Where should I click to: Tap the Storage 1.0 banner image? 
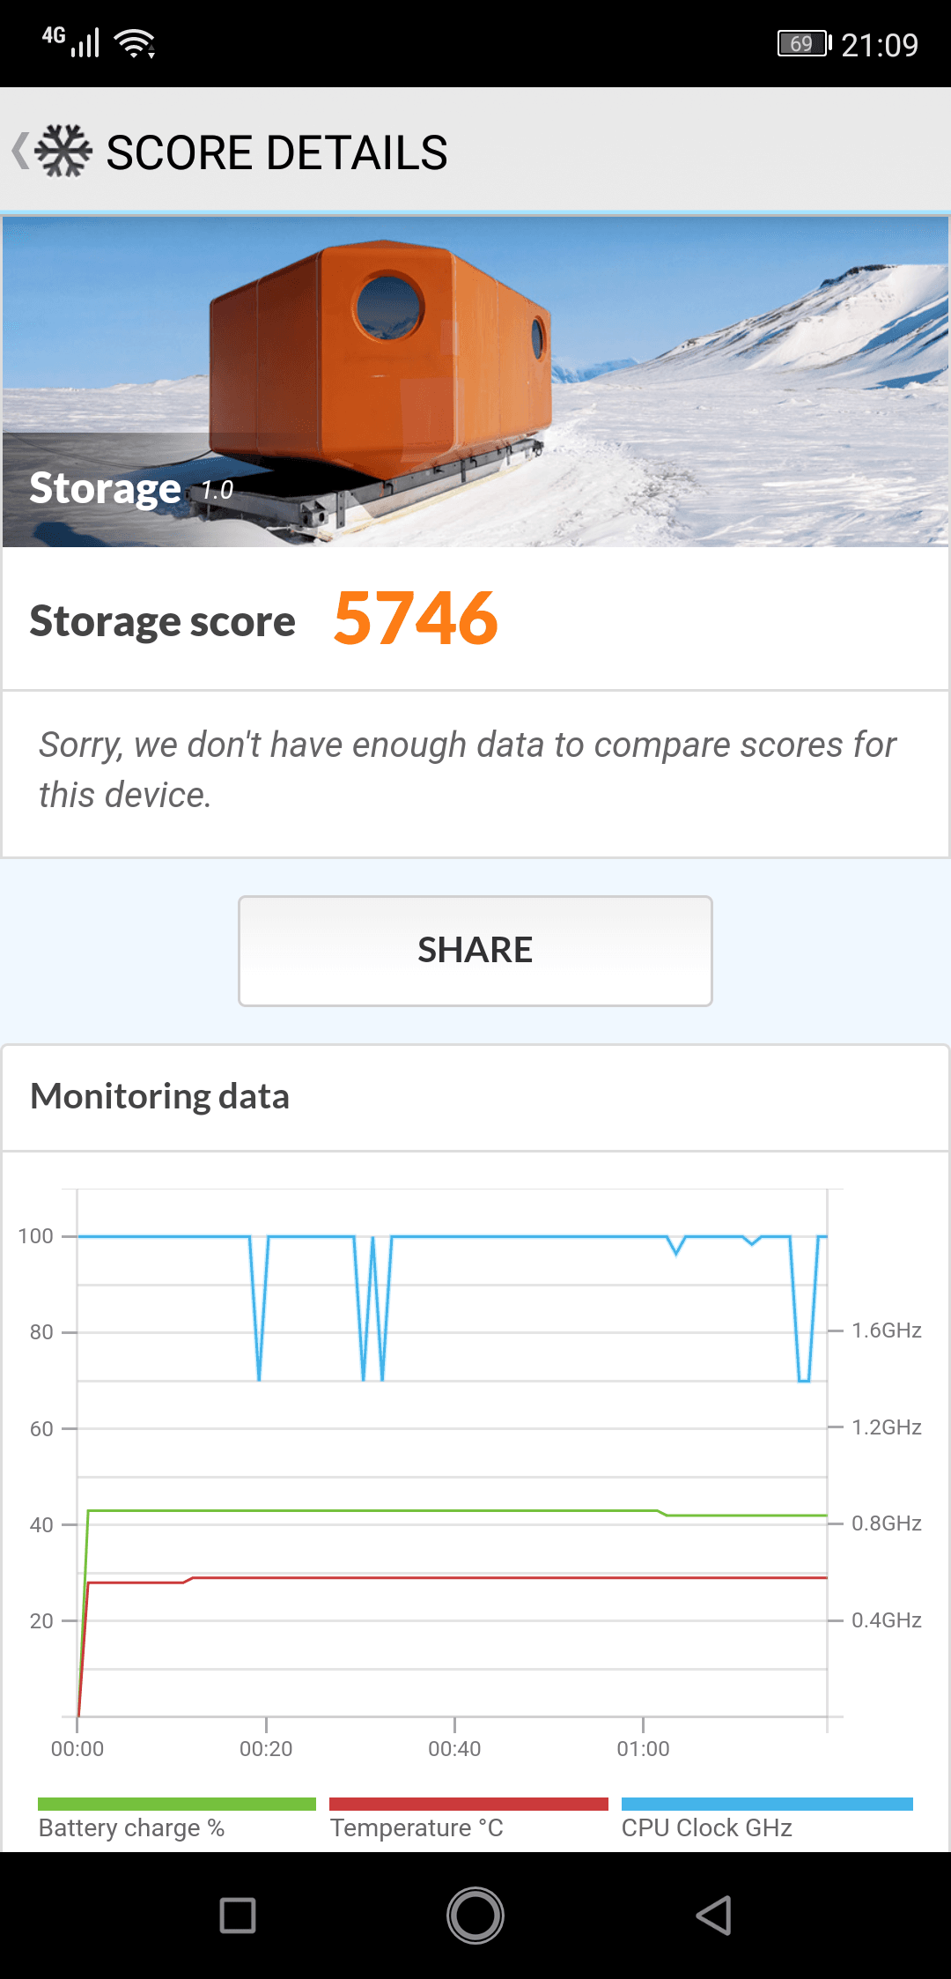pyautogui.click(x=475, y=382)
